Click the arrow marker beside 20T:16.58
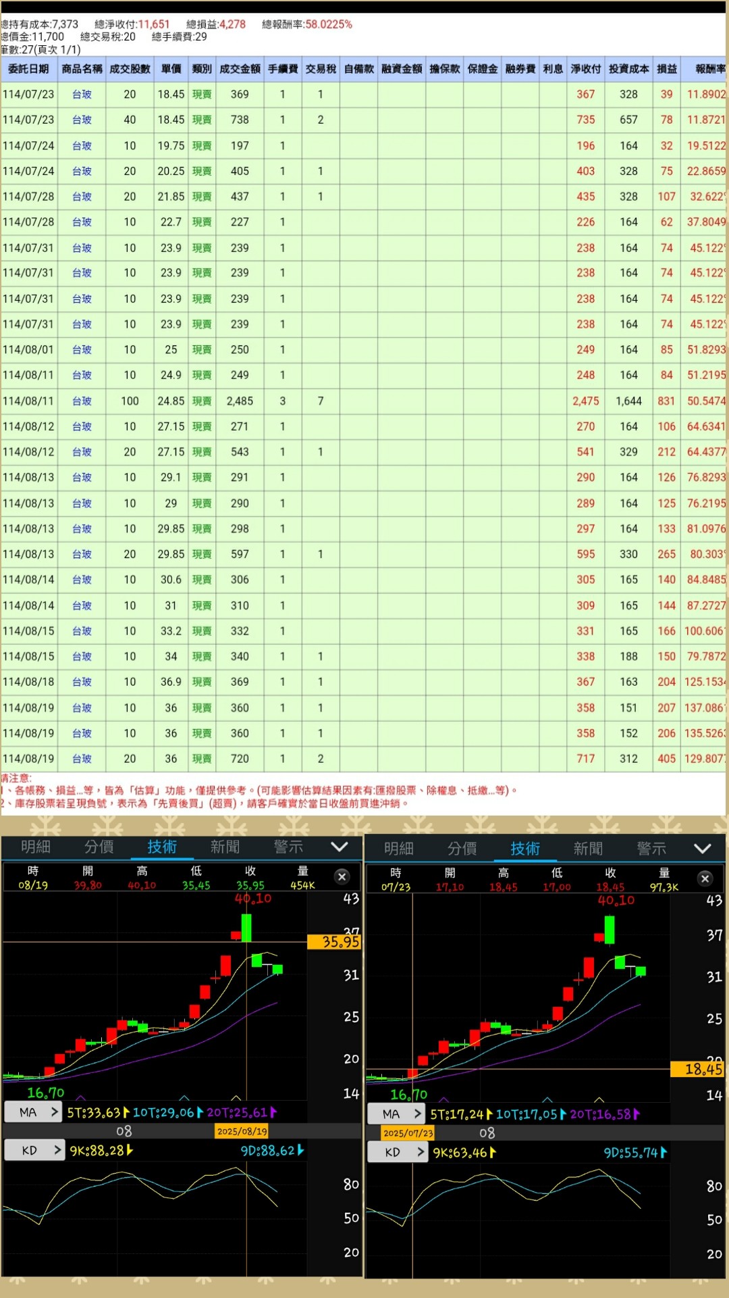Viewport: 729px width, 1298px height. 637,1114
